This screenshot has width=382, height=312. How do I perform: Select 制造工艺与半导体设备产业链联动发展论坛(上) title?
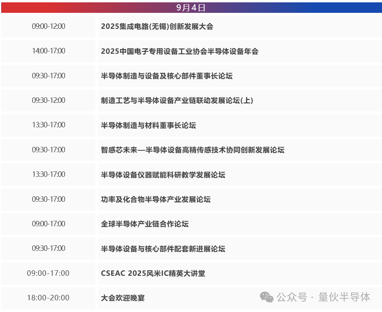pos(177,100)
